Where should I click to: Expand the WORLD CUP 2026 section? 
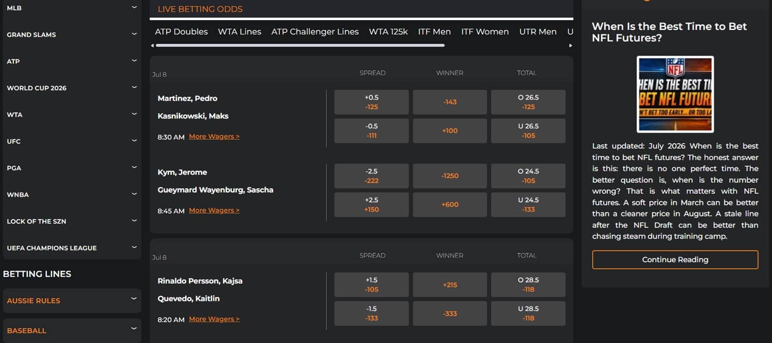pos(72,88)
